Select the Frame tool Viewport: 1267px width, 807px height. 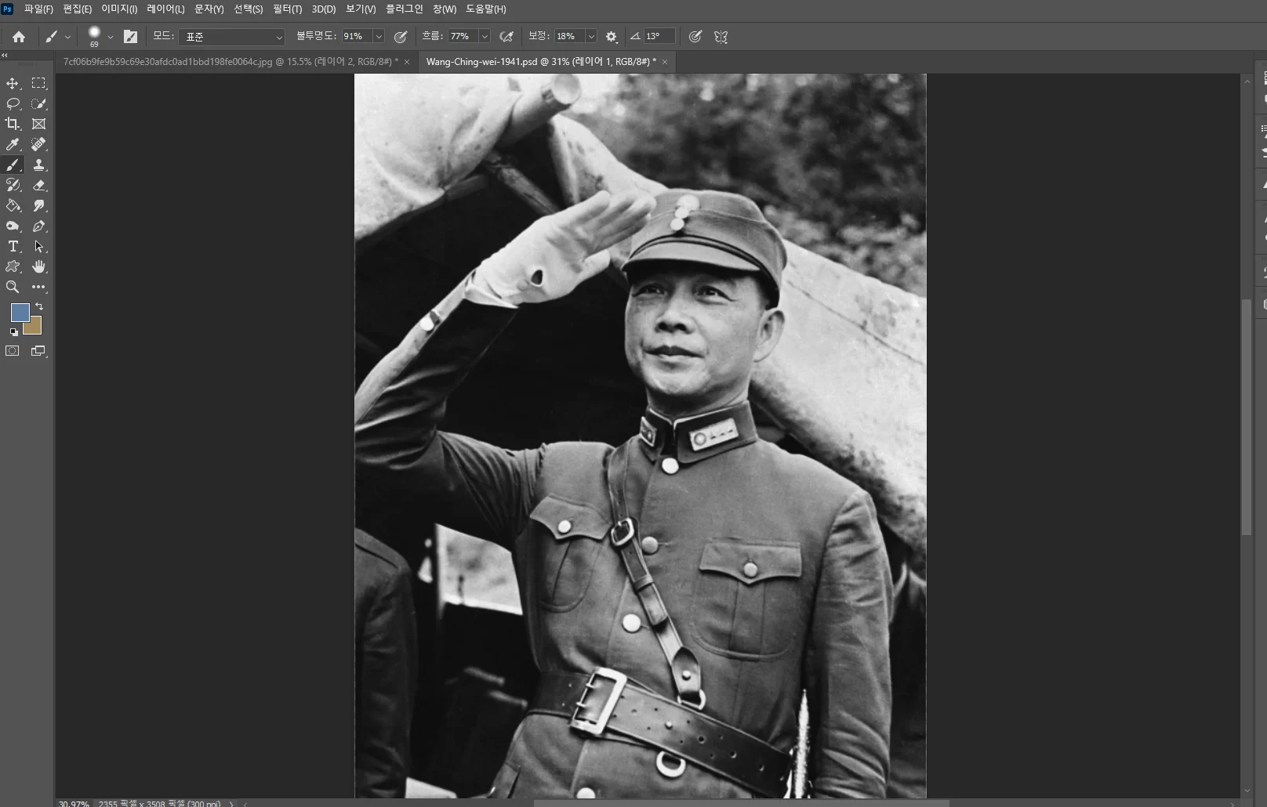click(x=38, y=124)
